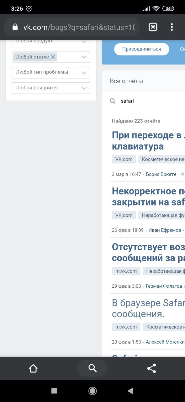Image resolution: width=185 pixels, height=402 pixels.
Task: Tap Android recent apps square button
Action: tap(54, 390)
